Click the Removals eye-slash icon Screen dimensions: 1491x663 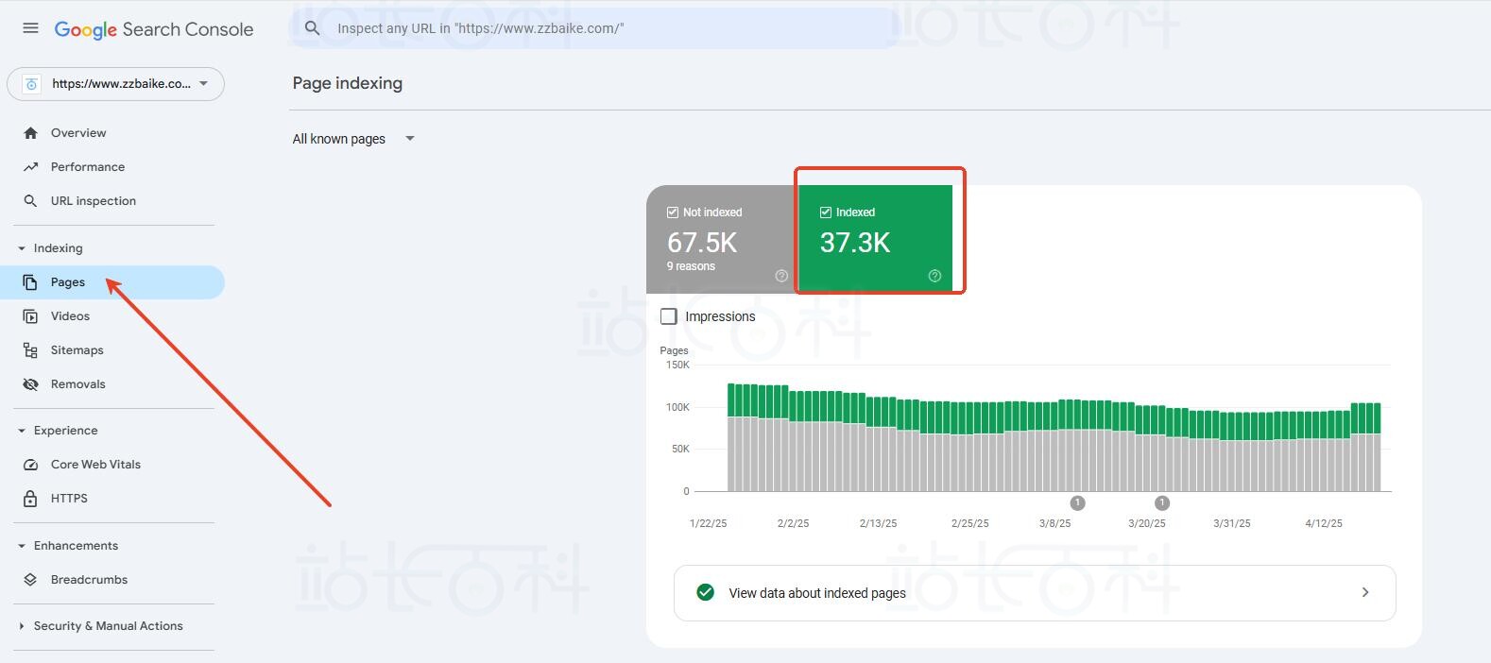tap(30, 384)
